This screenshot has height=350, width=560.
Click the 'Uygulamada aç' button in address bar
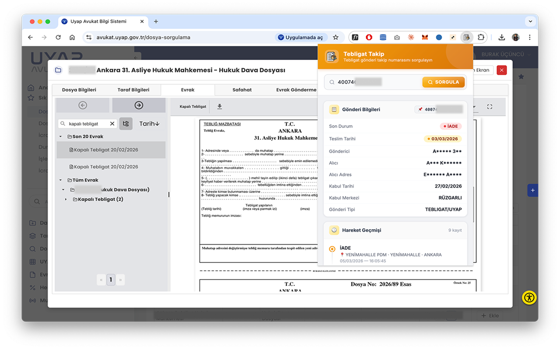(301, 37)
